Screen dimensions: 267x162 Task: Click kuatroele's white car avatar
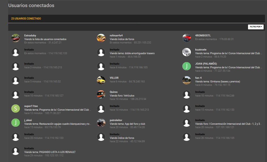tap(187, 52)
